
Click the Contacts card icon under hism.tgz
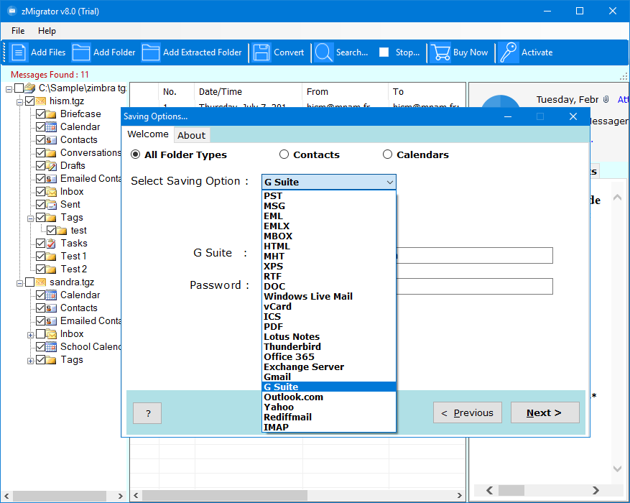click(51, 140)
